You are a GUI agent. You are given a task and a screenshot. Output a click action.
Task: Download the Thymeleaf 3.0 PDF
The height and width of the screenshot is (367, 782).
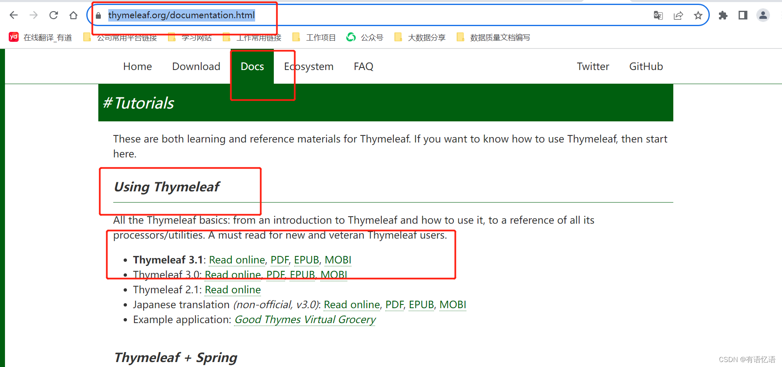pos(275,275)
